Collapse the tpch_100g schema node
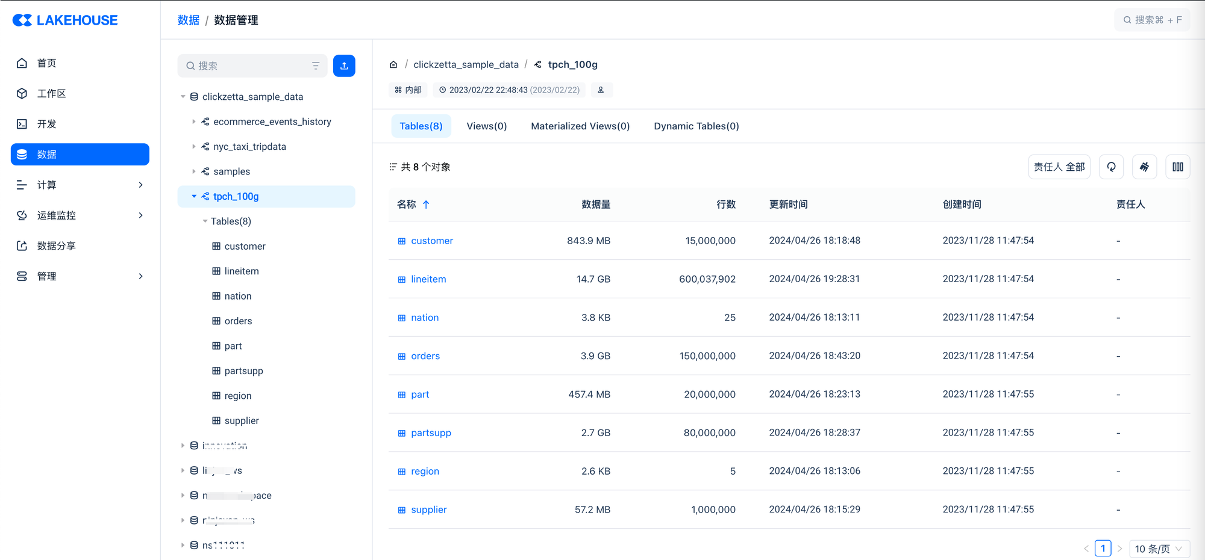Viewport: 1205px width, 560px height. point(194,196)
